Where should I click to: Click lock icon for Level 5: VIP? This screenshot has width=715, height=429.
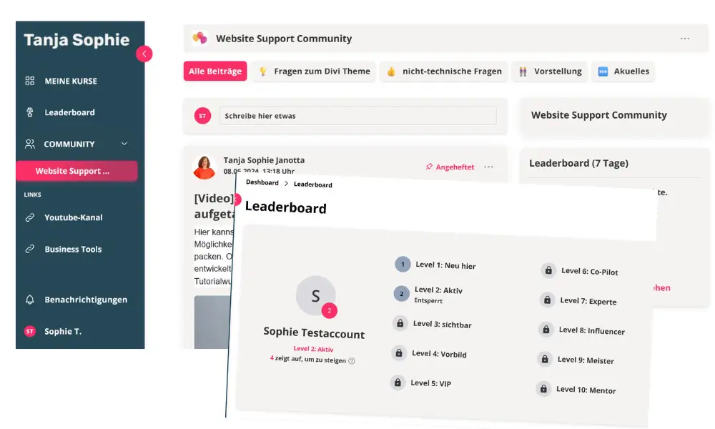point(397,383)
